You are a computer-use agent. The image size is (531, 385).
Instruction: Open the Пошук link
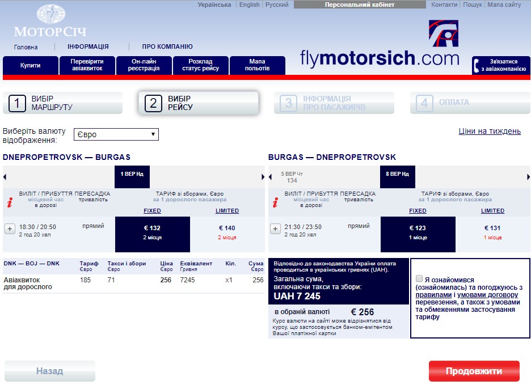(x=473, y=5)
